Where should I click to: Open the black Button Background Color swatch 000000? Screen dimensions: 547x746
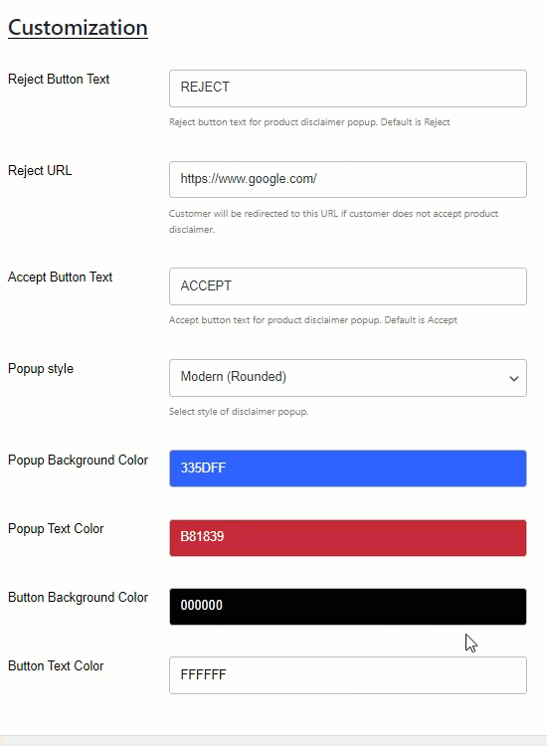pyautogui.click(x=348, y=607)
